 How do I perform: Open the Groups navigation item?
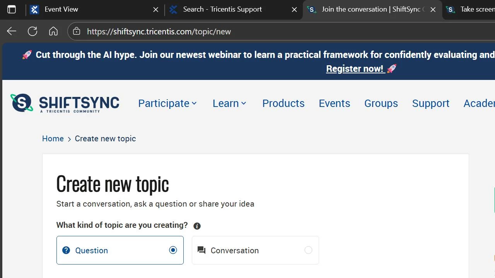tap(381, 103)
